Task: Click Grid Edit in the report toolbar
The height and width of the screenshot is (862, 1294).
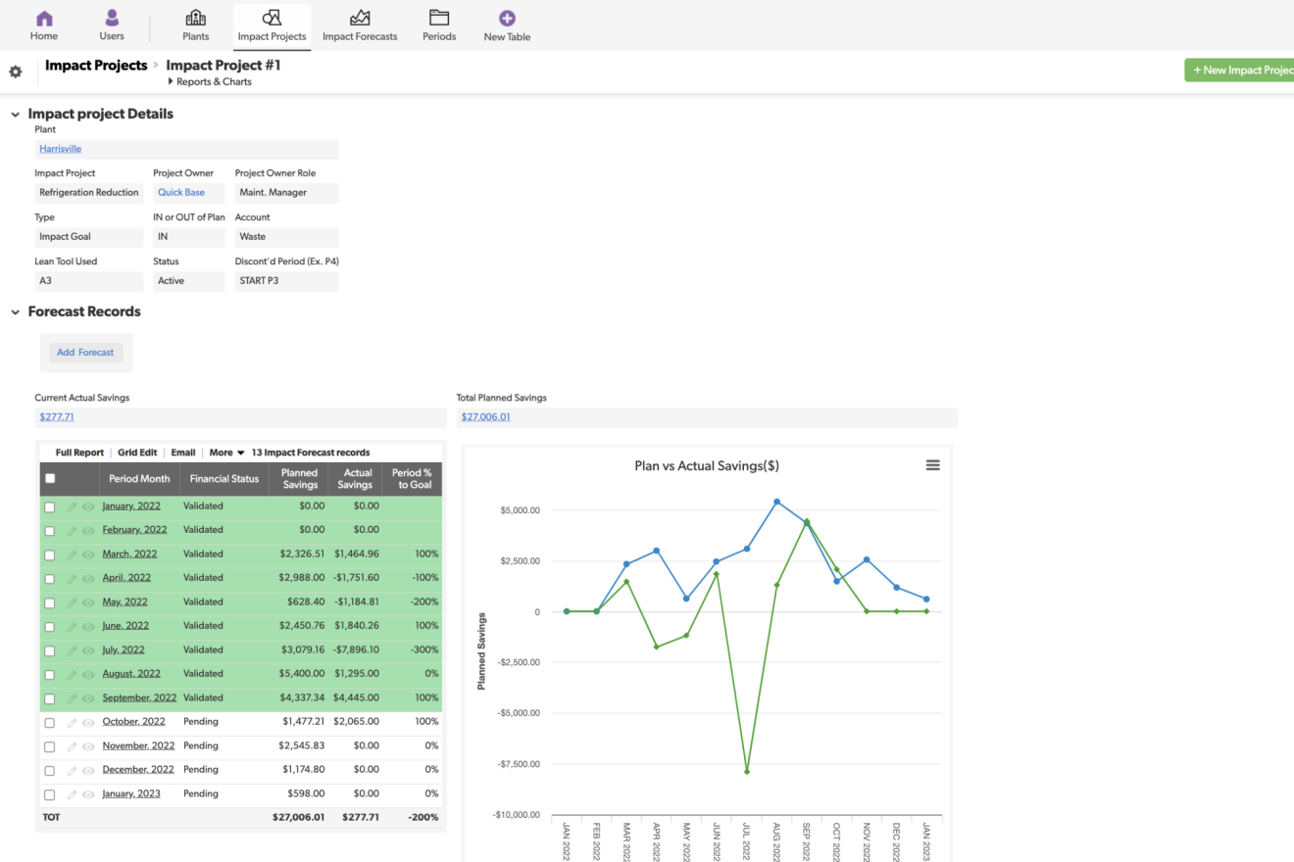Action: 137,453
